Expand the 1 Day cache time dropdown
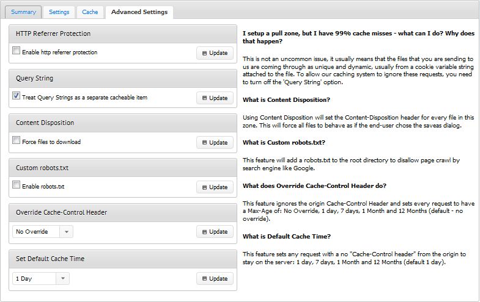This screenshot has width=480, height=302. tap(63, 278)
